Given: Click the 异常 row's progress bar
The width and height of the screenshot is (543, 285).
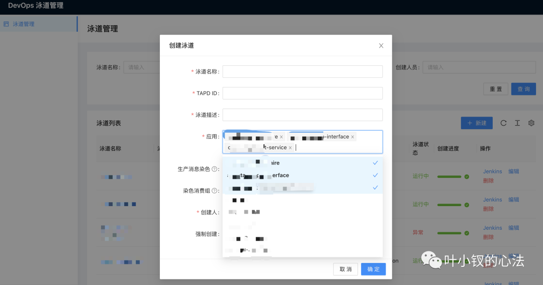Looking at the screenshot, I should pyautogui.click(x=449, y=233).
